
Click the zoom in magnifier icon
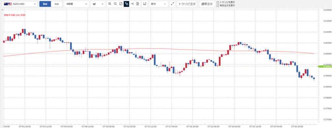pyautogui.click(x=110, y=4)
